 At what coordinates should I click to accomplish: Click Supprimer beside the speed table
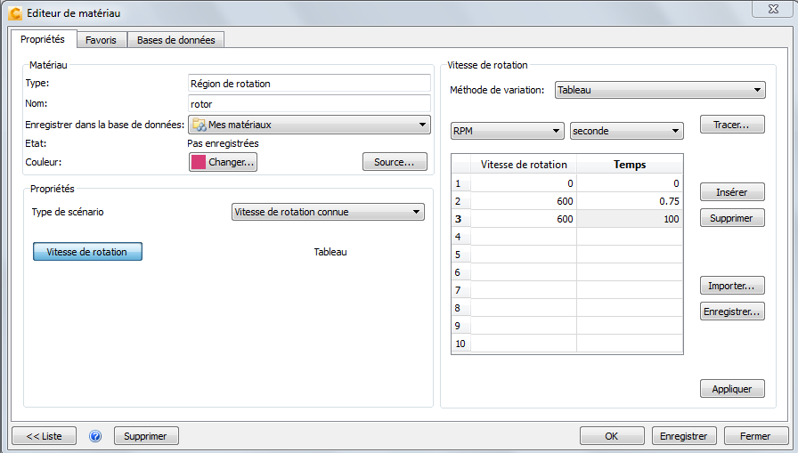732,218
